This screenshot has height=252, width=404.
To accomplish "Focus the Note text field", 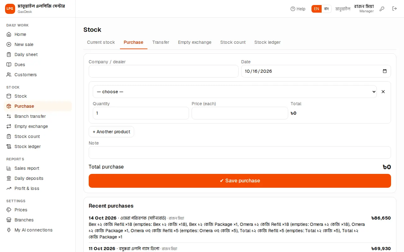I will [x=240, y=152].
